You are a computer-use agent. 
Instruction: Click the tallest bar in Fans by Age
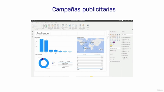point(42,45)
